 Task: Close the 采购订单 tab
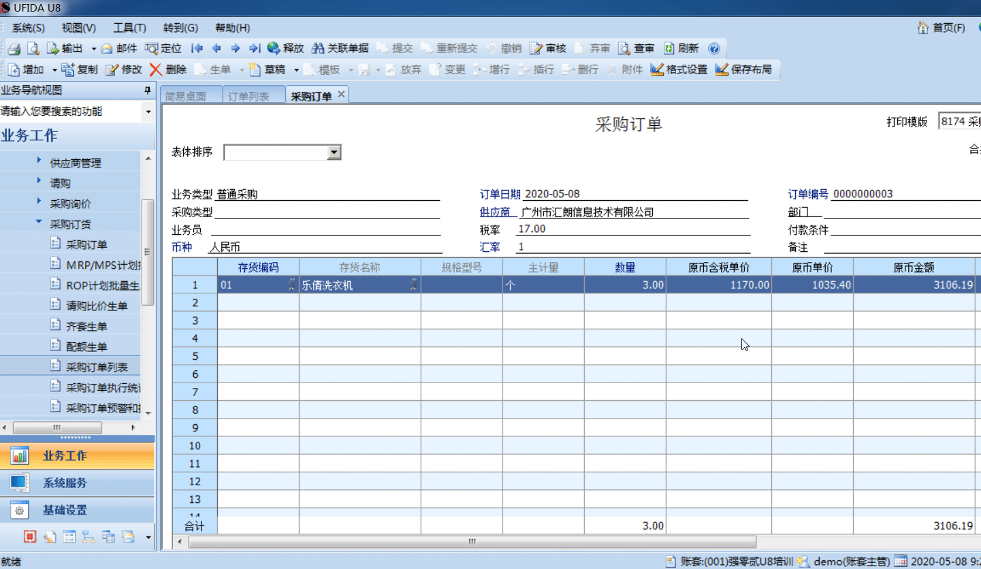(341, 95)
